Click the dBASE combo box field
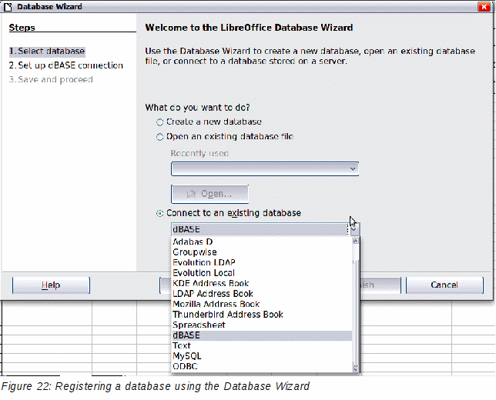The image size is (496, 400). click(260, 229)
